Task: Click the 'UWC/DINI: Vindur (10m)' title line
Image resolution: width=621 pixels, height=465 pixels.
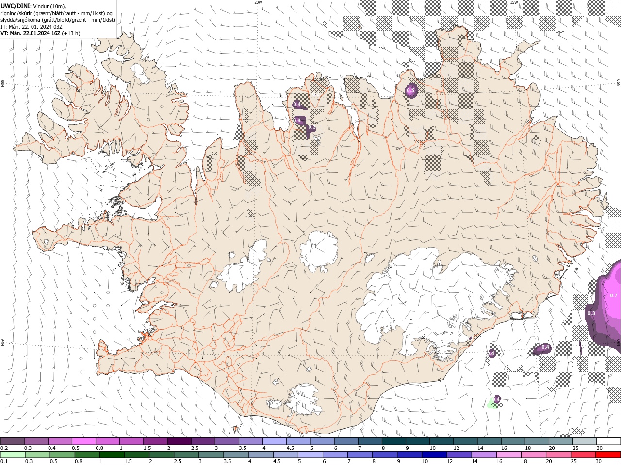Action: click(33, 6)
